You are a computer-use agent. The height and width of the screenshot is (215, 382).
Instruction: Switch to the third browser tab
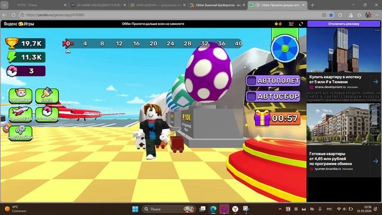(x=158, y=5)
